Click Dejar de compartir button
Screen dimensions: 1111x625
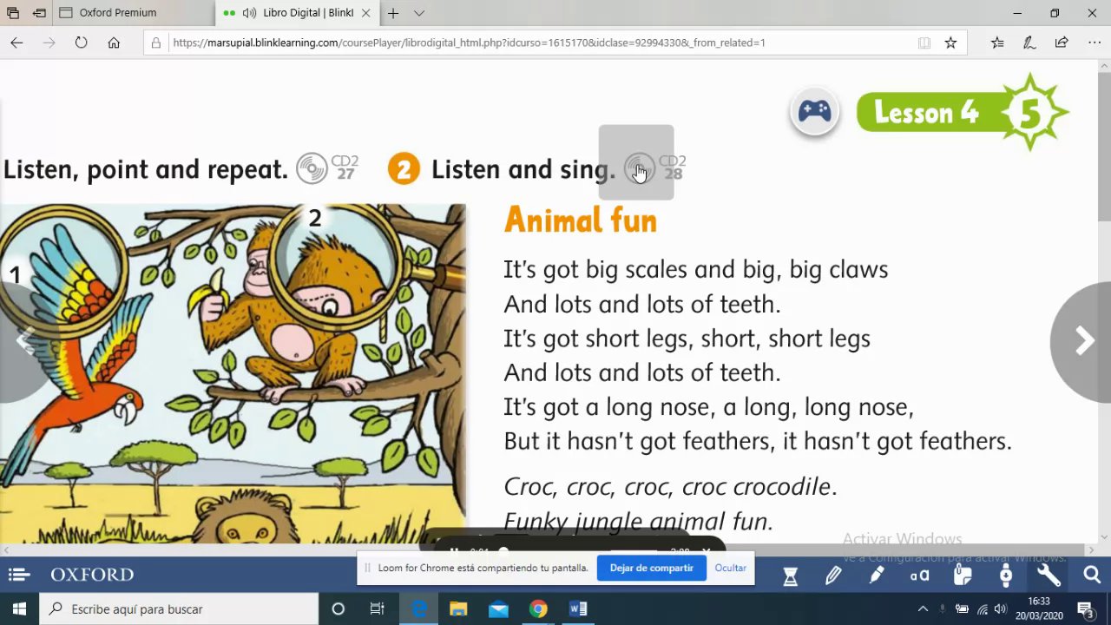pyautogui.click(x=652, y=568)
